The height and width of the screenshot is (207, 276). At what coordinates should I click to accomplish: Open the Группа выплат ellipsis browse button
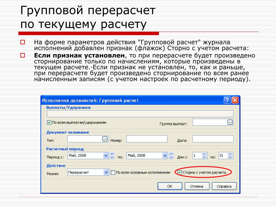click(x=230, y=122)
